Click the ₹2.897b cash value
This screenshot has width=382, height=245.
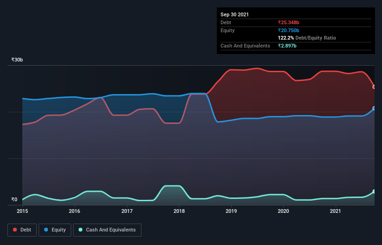(x=287, y=46)
